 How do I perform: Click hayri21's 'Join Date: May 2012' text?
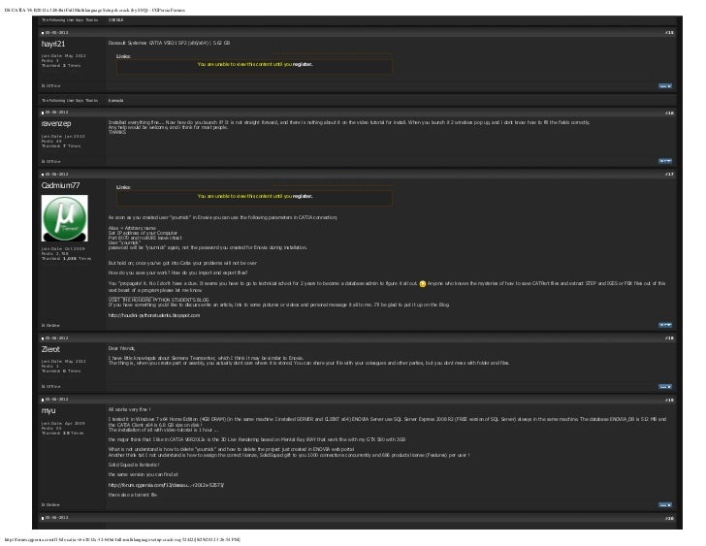pos(63,56)
